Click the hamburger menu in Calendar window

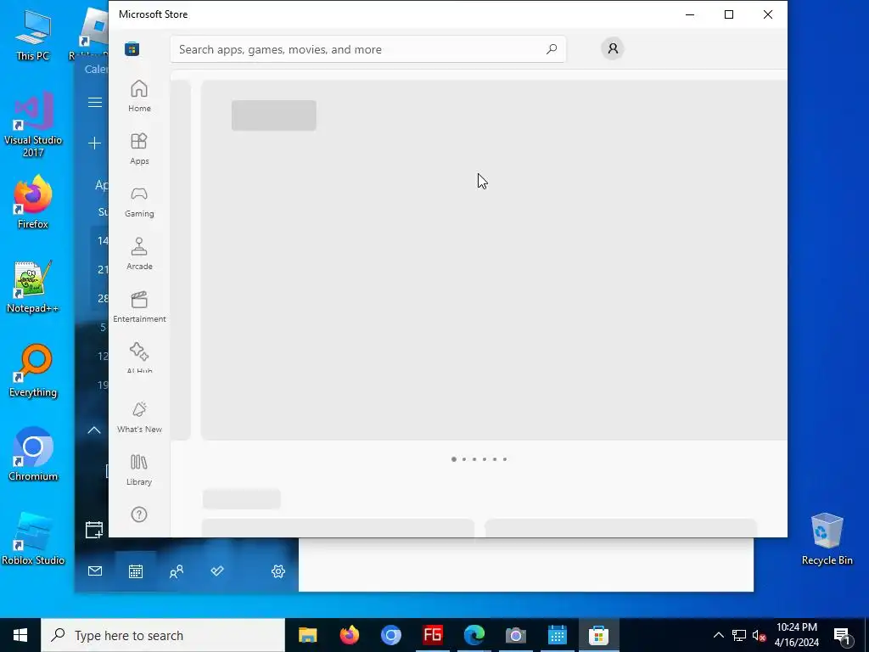point(95,102)
